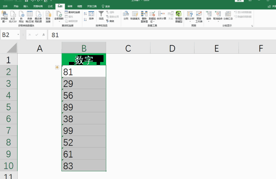Click the insert function fx button
The height and width of the screenshot is (179, 276).
[x=44, y=35]
